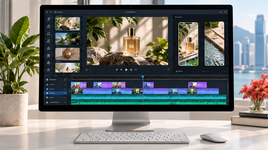Image resolution: width=268 pixels, height=150 pixels.
Task: Toggle visibility on the highlighted blue track
Action: pyautogui.click(x=65, y=93)
